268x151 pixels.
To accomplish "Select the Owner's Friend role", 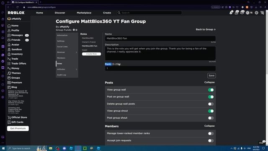I will pyautogui.click(x=89, y=42).
